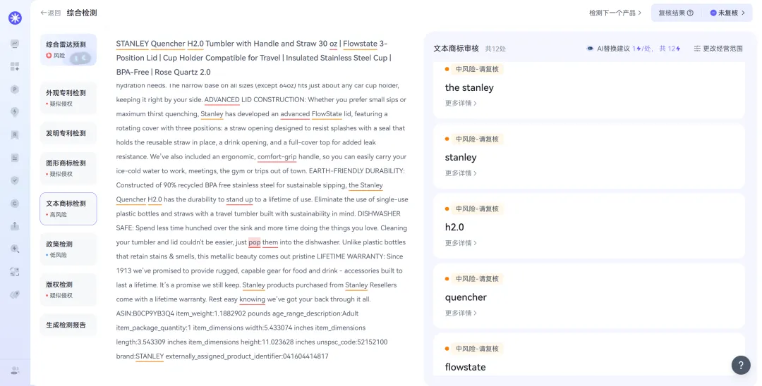Select the 发明专利检测 tab
Screen dimensions: 762x386
pyautogui.click(x=68, y=133)
